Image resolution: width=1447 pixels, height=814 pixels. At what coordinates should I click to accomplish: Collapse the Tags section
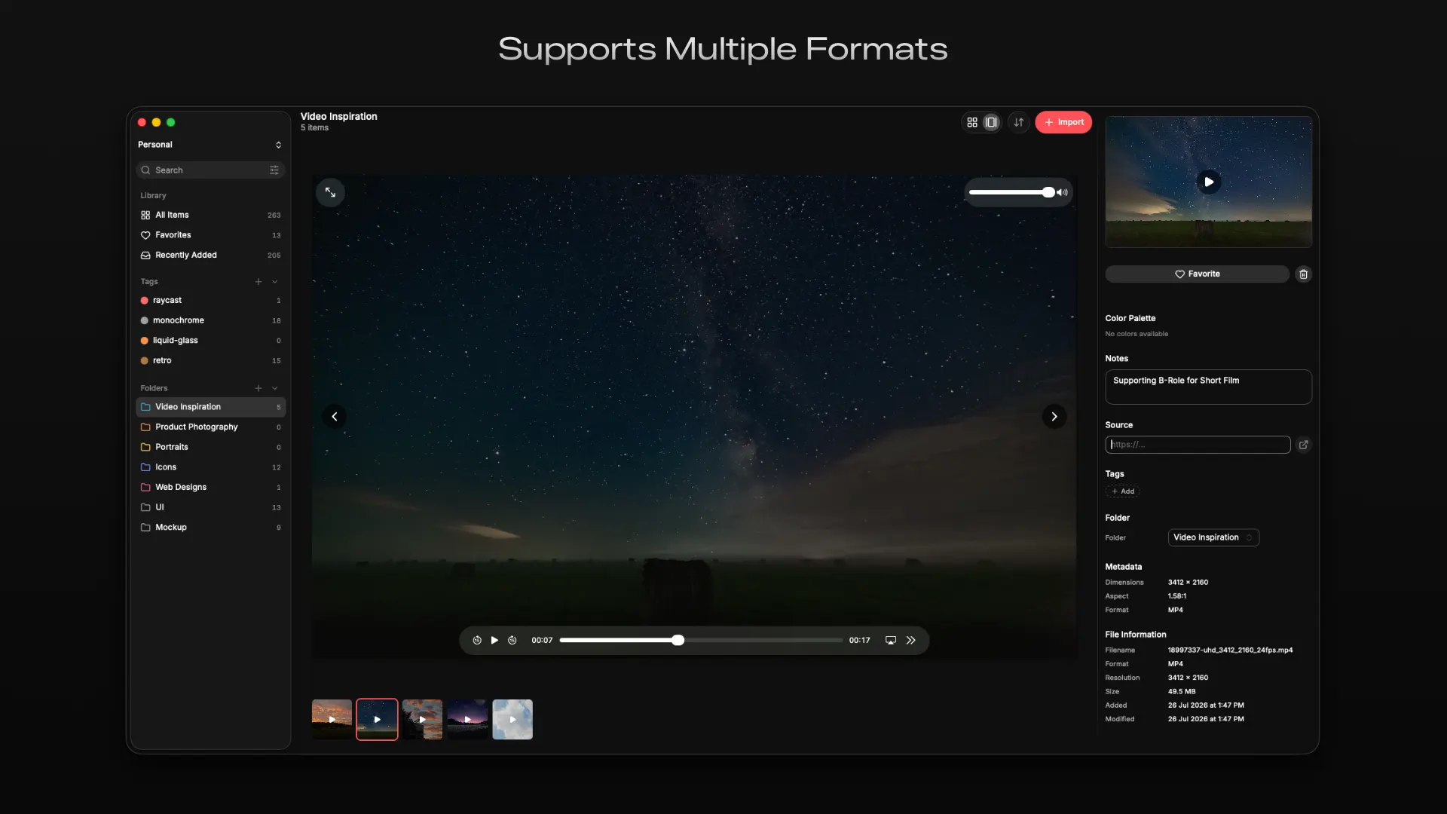(x=275, y=282)
